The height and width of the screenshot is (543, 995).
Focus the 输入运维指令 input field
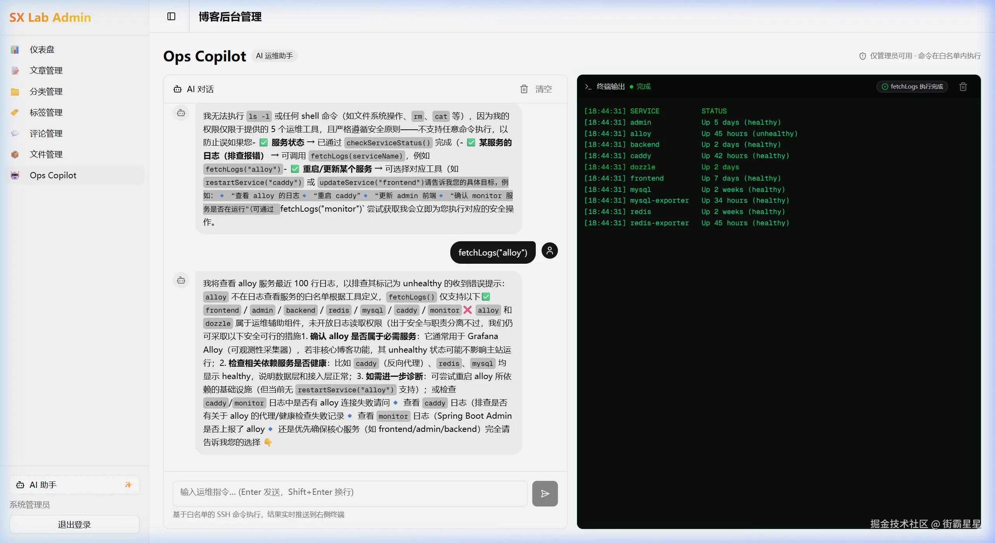pyautogui.click(x=350, y=493)
